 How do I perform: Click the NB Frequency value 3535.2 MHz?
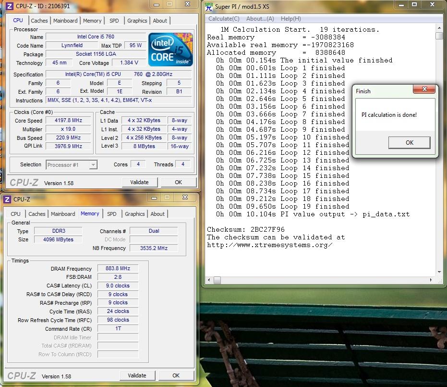click(154, 248)
